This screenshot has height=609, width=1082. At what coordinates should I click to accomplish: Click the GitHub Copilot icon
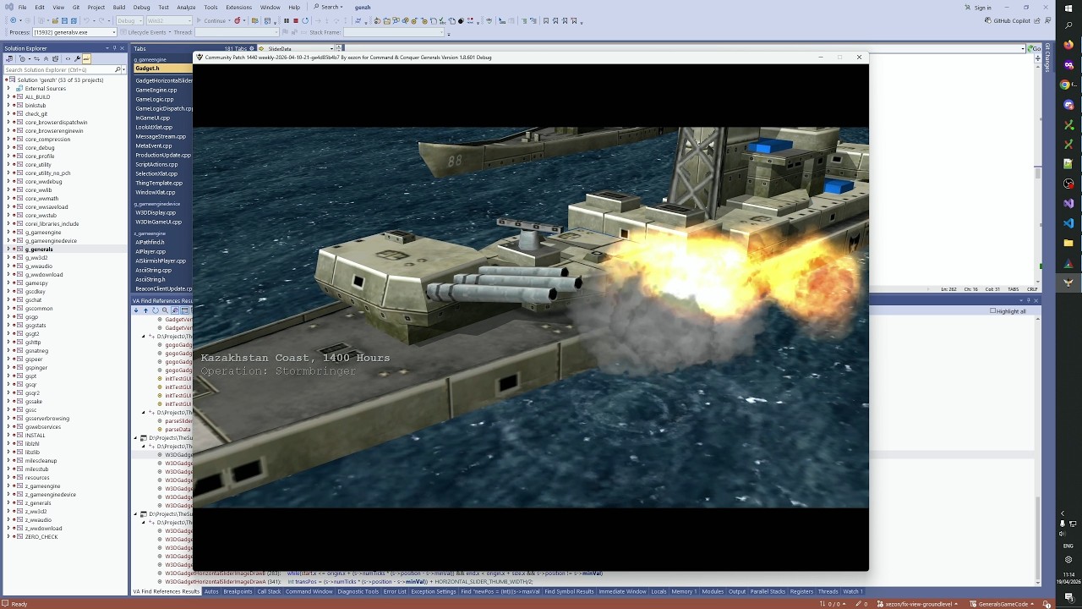tap(989, 20)
